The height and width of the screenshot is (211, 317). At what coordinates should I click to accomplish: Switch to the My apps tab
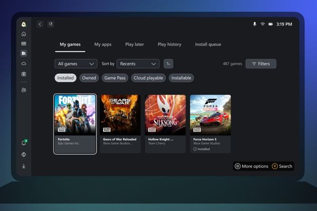point(102,44)
